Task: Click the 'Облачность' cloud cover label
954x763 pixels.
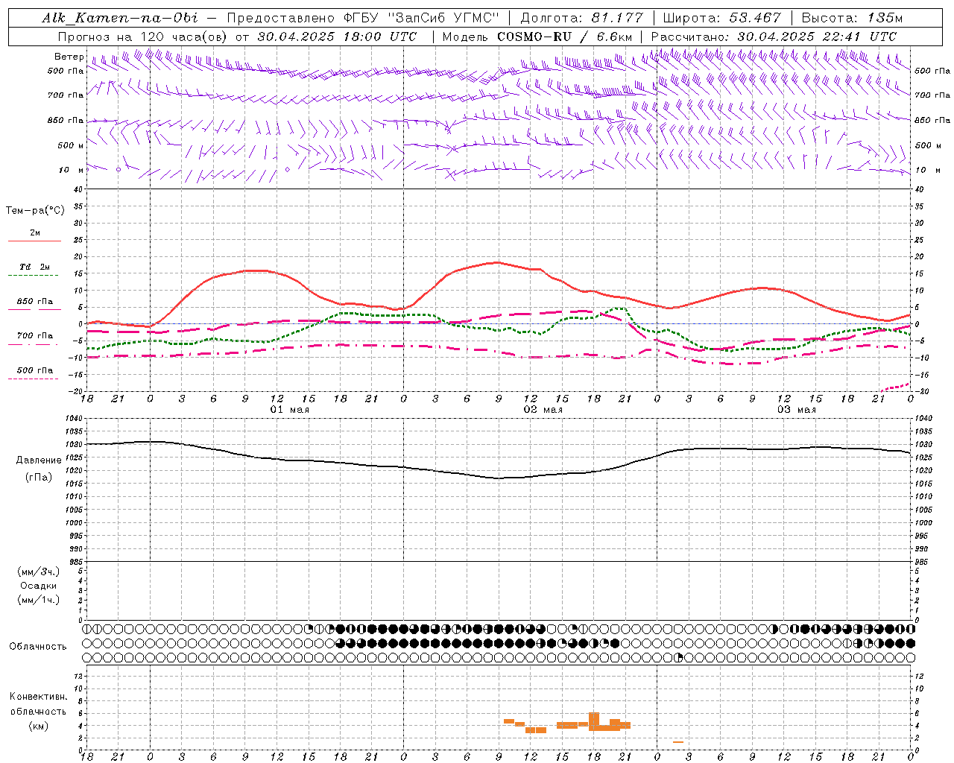Action: [38, 647]
